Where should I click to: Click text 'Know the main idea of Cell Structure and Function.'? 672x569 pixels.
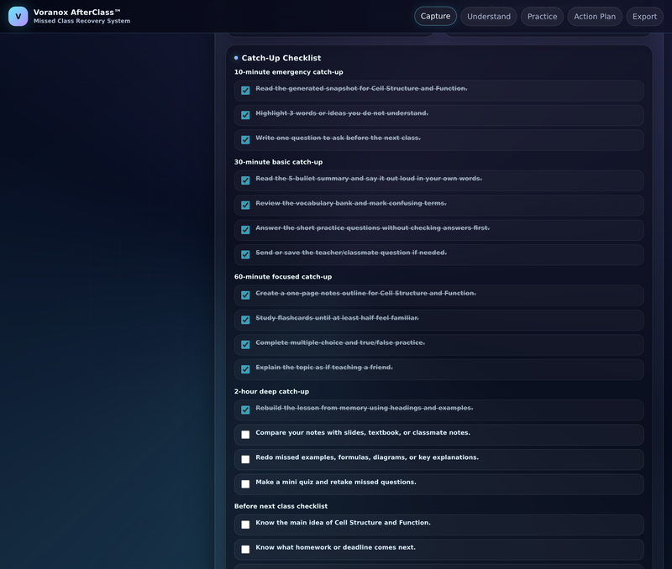tap(344, 522)
